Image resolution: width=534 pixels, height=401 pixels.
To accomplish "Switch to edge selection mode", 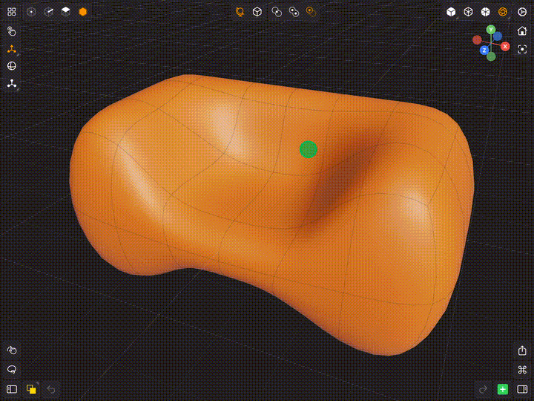I will coord(49,12).
